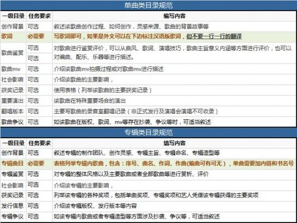The width and height of the screenshot is (297, 223).
Task: Click 可选 in the 翻唱版本 row
Action: click(x=33, y=111)
